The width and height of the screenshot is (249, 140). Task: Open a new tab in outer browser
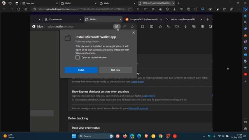tap(178, 3)
